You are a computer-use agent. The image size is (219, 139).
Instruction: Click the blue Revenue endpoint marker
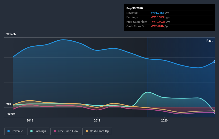(x=214, y=61)
